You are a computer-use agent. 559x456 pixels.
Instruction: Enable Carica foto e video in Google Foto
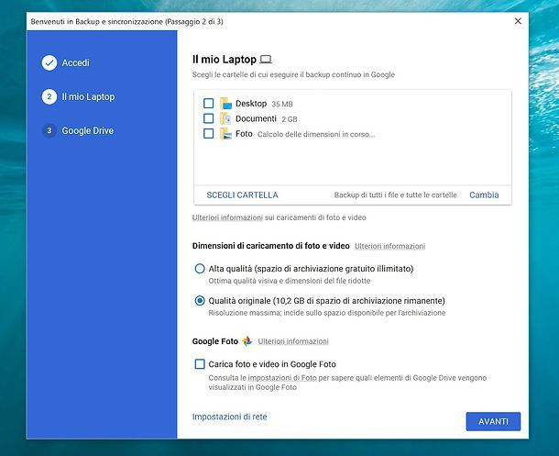point(200,364)
